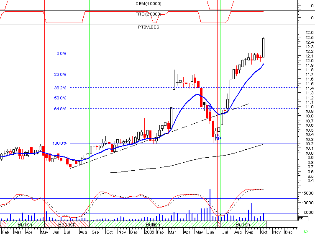Select the 61.8% Fibonacci level label
The image size is (315, 234).
pyautogui.click(x=60, y=109)
